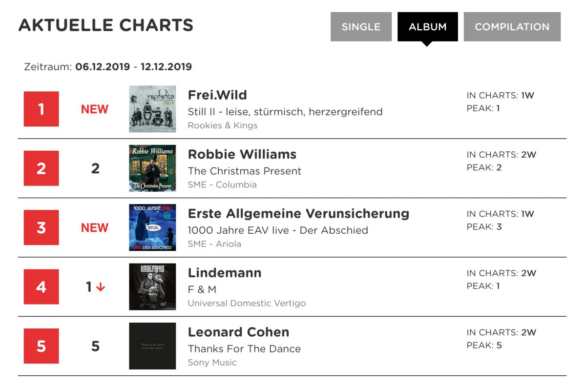Click the red down arrow beside Lindemann
Image resolution: width=586 pixels, height=387 pixels.
click(101, 287)
